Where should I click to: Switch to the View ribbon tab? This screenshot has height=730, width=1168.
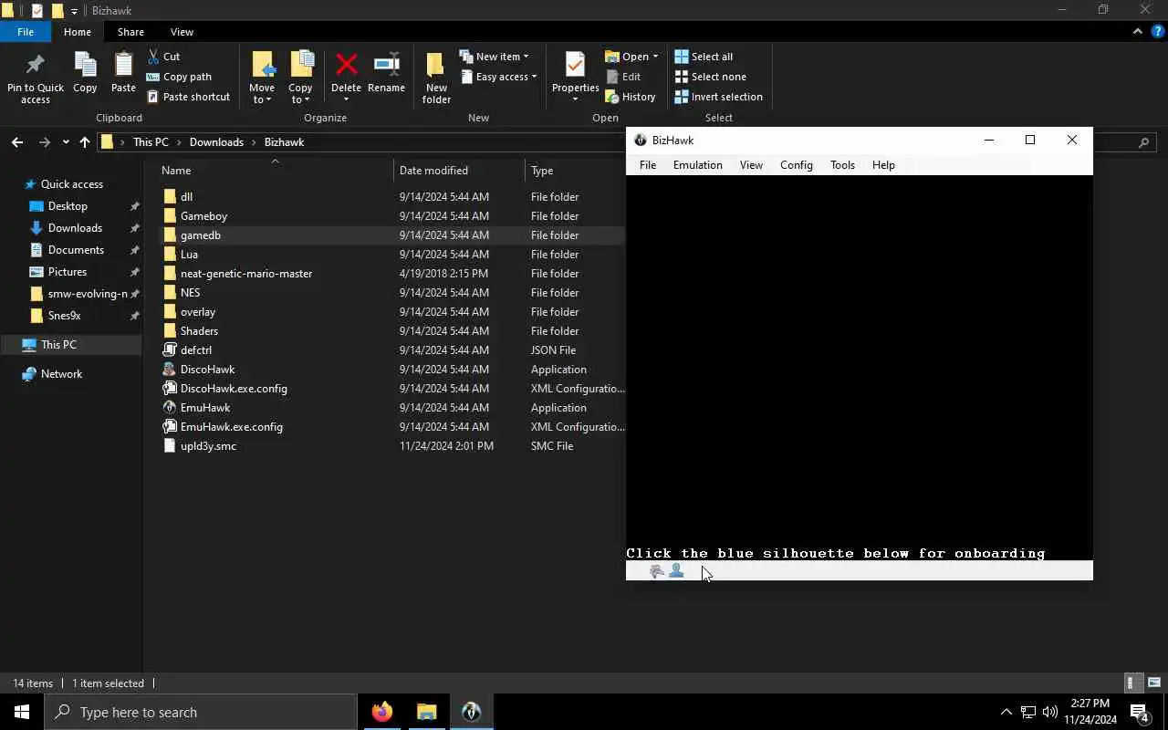[182, 32]
